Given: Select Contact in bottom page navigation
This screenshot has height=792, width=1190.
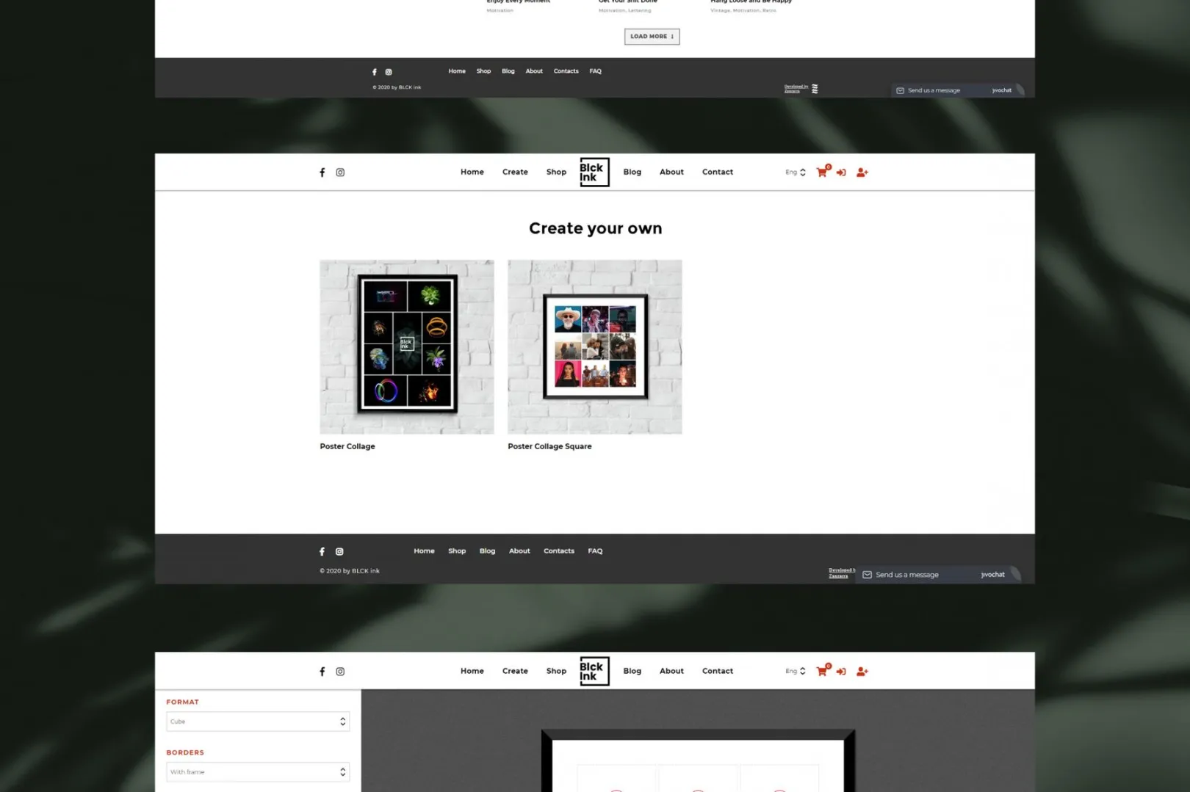Looking at the screenshot, I should (x=718, y=671).
